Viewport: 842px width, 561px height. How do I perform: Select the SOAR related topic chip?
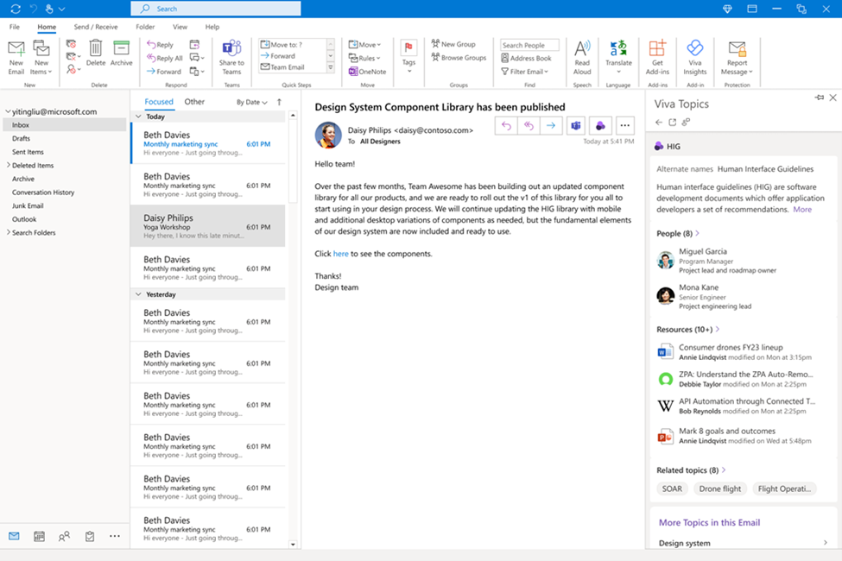(x=672, y=489)
